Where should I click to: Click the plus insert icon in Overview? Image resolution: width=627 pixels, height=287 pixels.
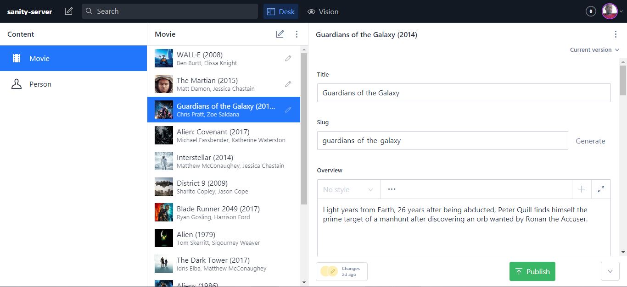582,189
